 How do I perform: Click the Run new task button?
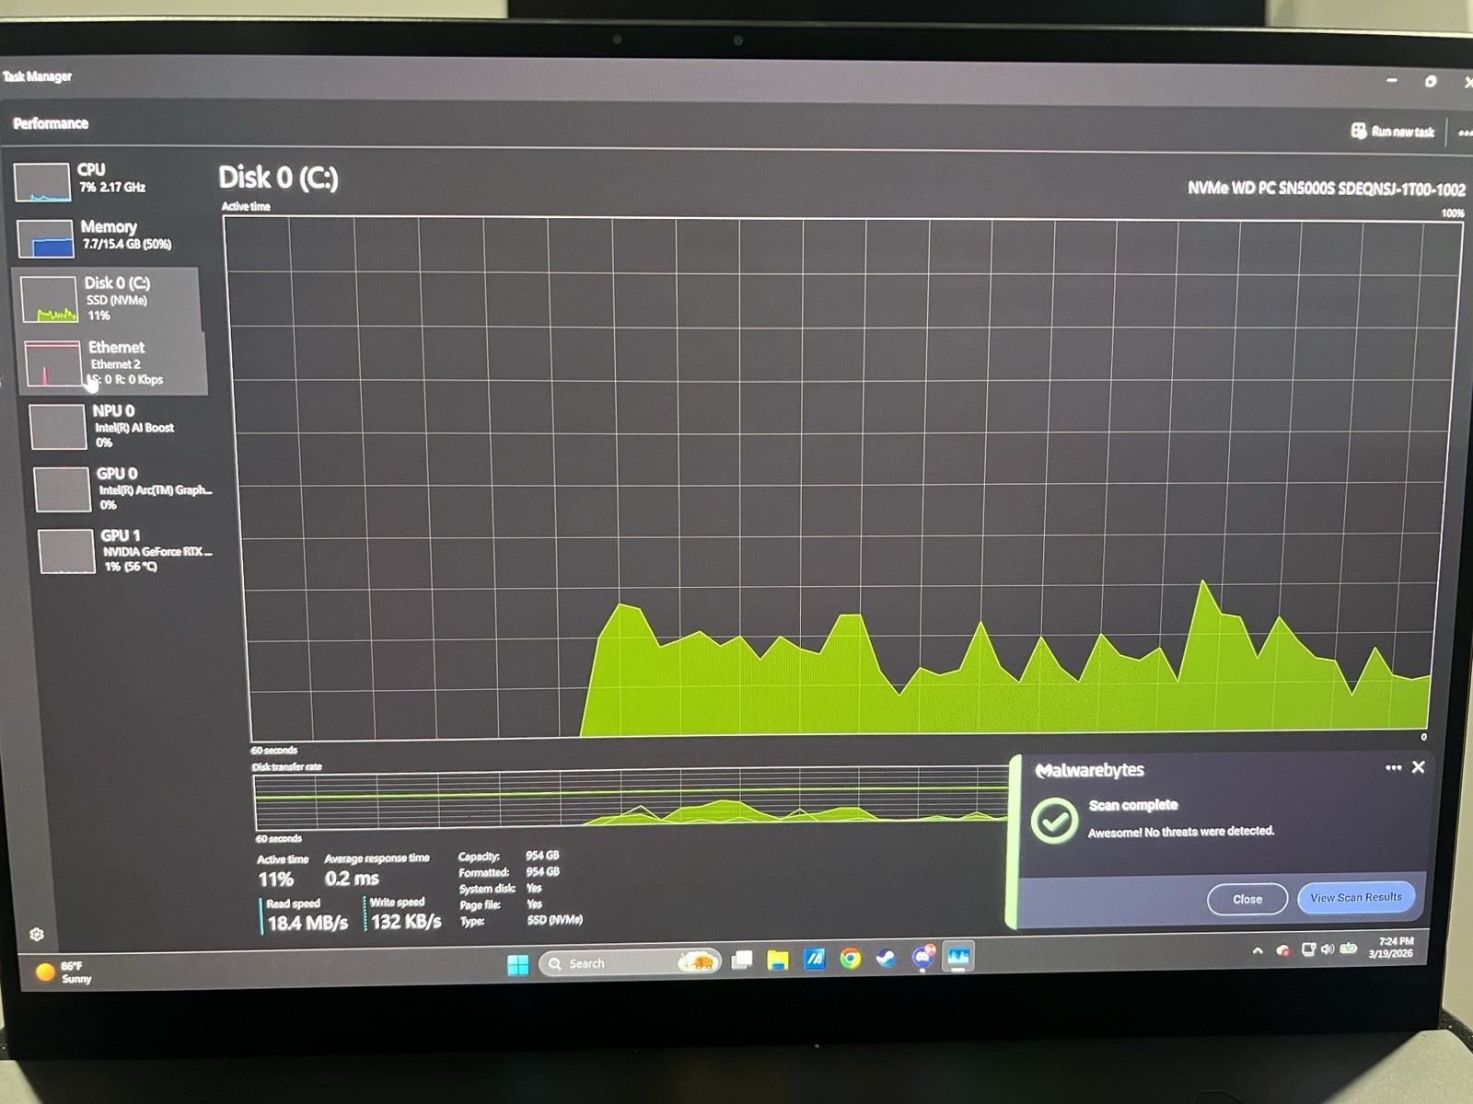[1392, 132]
